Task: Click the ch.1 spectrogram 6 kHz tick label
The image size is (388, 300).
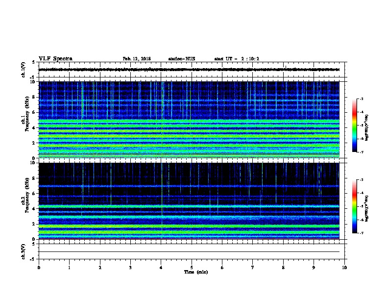Action: tap(34, 112)
